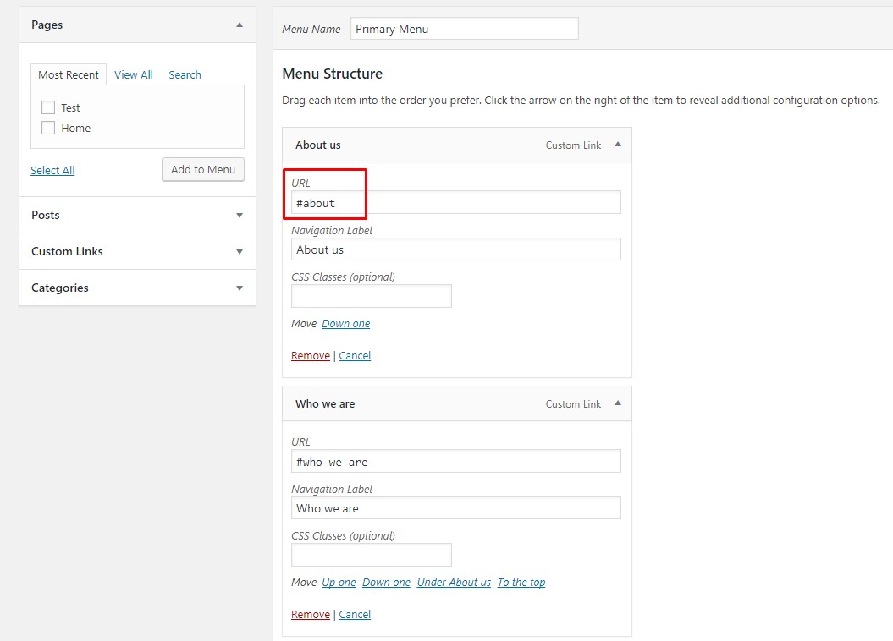893x641 pixels.
Task: Click the Under About us link
Action: click(x=454, y=583)
